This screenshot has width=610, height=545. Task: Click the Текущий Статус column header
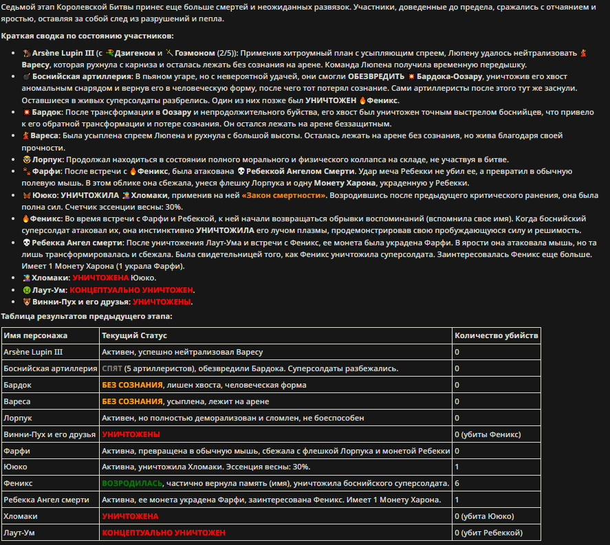point(276,335)
